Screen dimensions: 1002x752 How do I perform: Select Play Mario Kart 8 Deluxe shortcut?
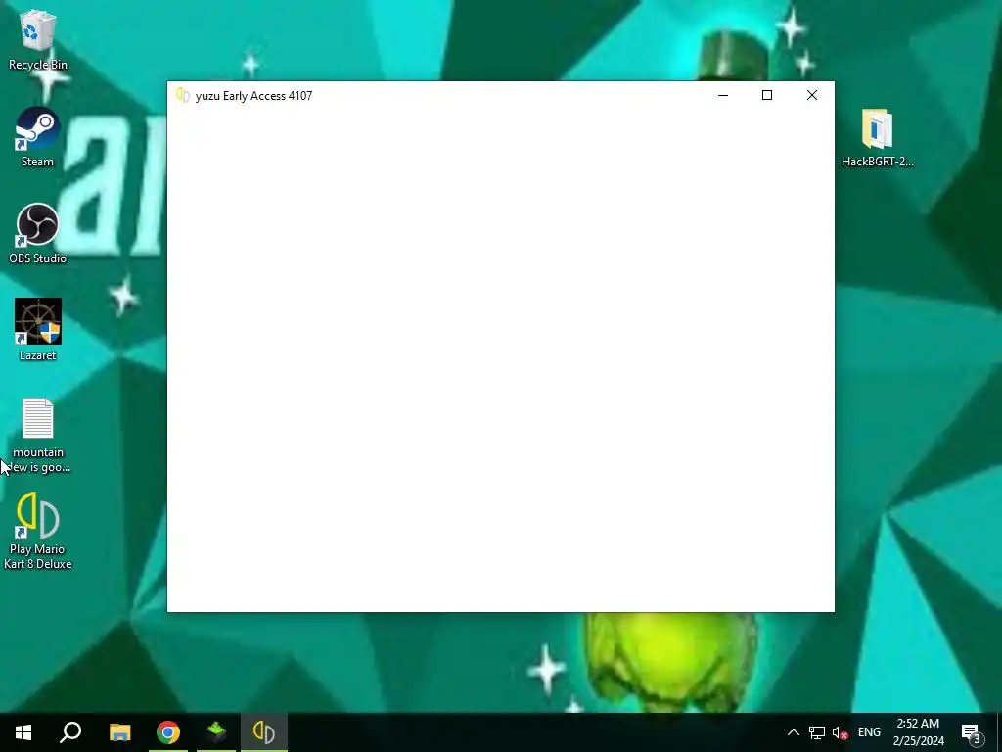click(x=38, y=531)
